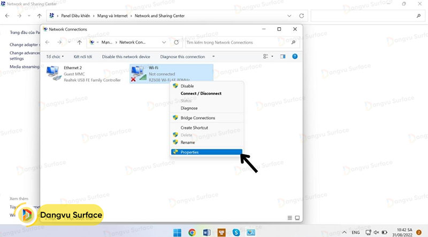Go back in Network and Sharing Center window

[x=7, y=16]
